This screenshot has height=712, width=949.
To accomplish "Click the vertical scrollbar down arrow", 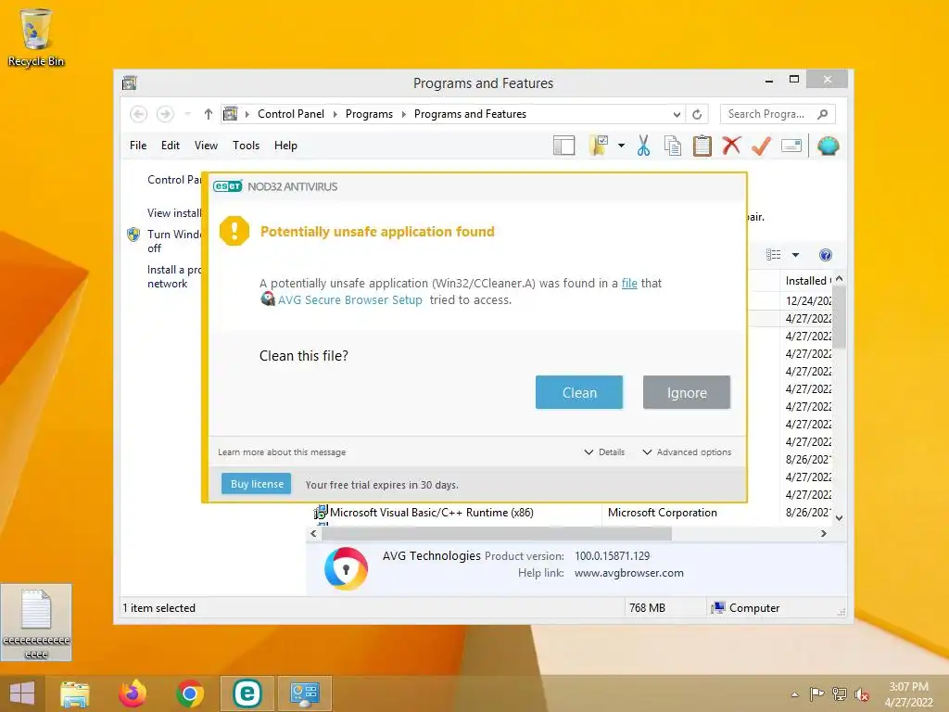I will 839,518.
